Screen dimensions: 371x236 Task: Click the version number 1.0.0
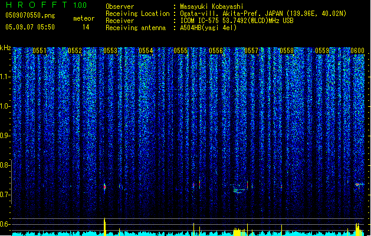80,5
